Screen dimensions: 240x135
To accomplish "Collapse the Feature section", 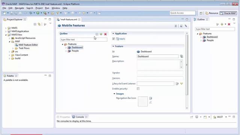I will pos(113,46).
